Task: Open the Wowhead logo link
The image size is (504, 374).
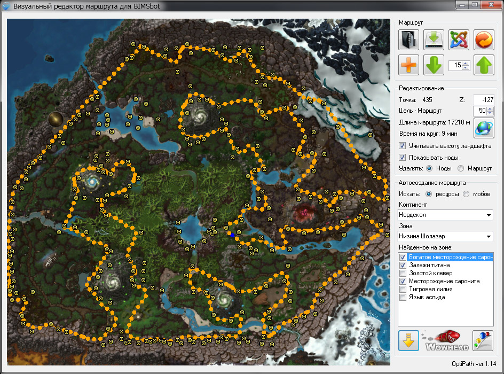Action: click(x=446, y=340)
